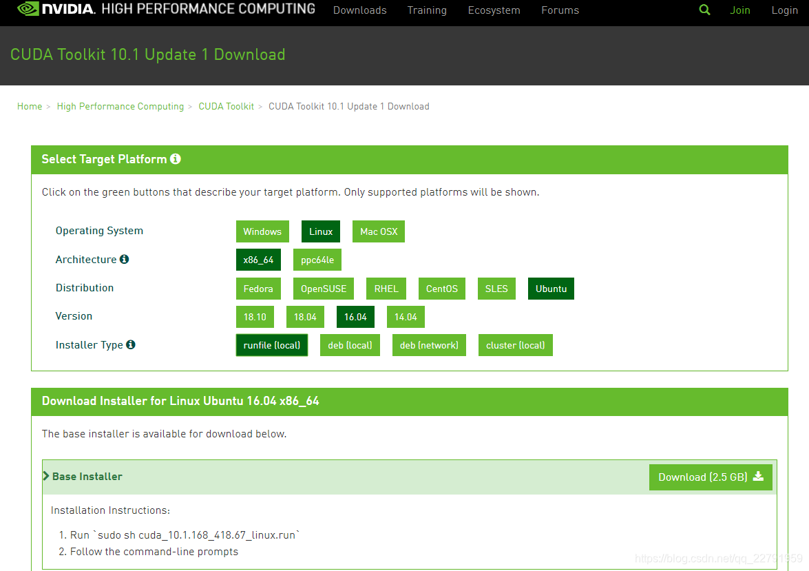
Task: Click 'Installation Instructions:' text
Action: point(110,510)
